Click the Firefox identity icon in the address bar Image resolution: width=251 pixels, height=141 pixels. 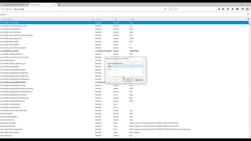pyautogui.click(x=9, y=9)
